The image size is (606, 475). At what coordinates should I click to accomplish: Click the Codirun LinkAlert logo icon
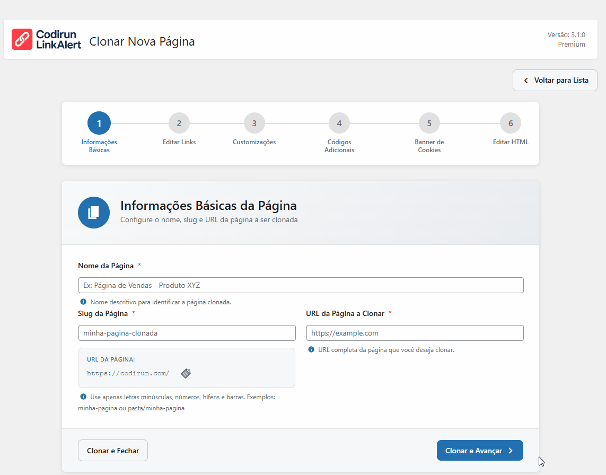point(22,39)
